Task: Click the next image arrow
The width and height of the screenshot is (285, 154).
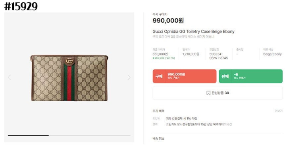Action: (129, 77)
